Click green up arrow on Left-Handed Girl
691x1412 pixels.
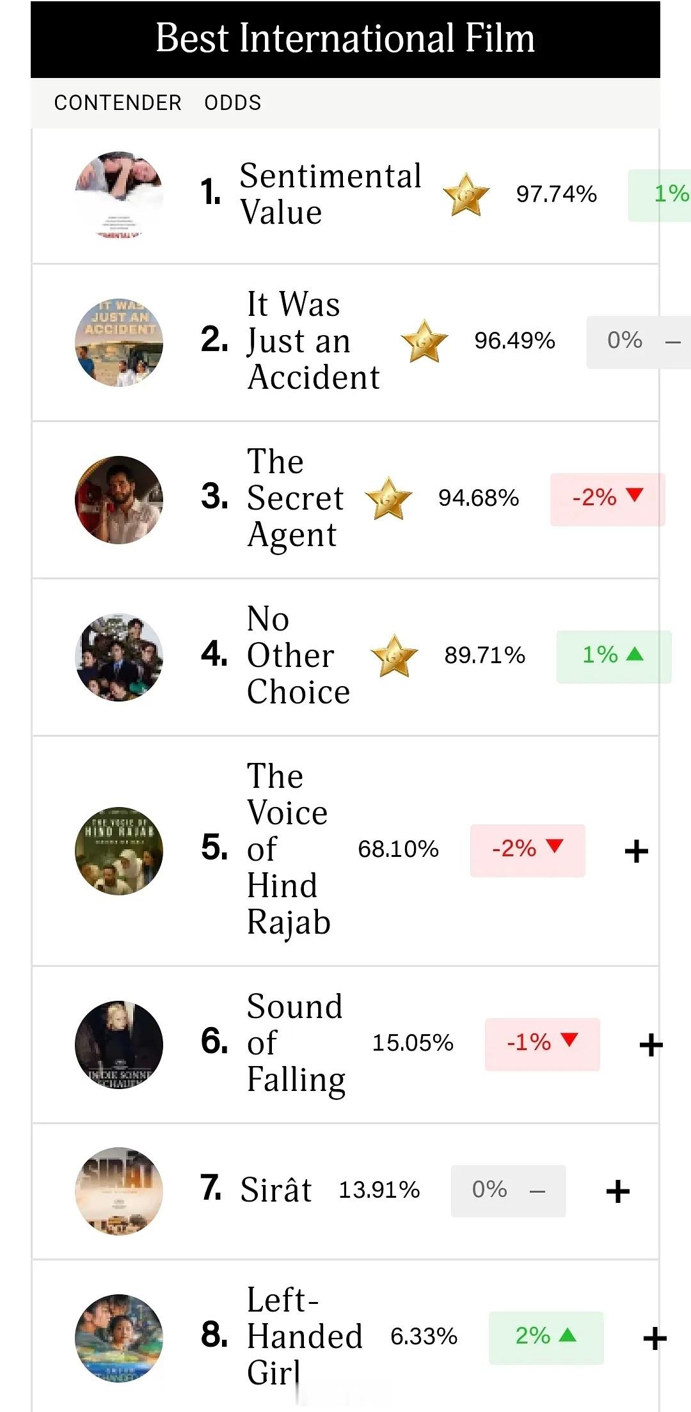tap(568, 1335)
